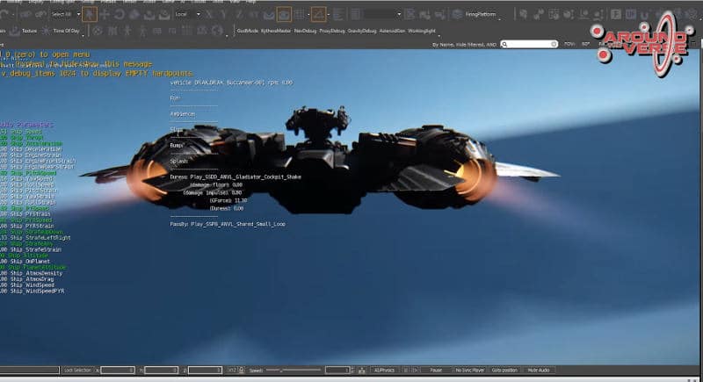Viewport: 703px width, 382px height.
Task: Adjust the Speed slider in status bar
Action: (294, 371)
